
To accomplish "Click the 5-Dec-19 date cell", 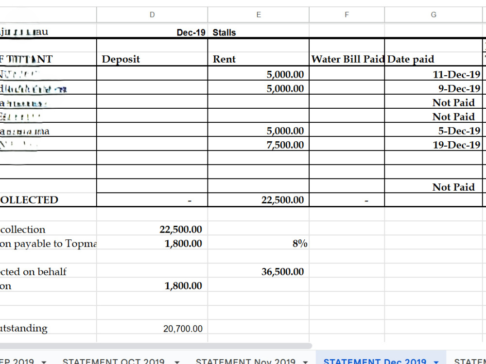I will coord(434,130).
